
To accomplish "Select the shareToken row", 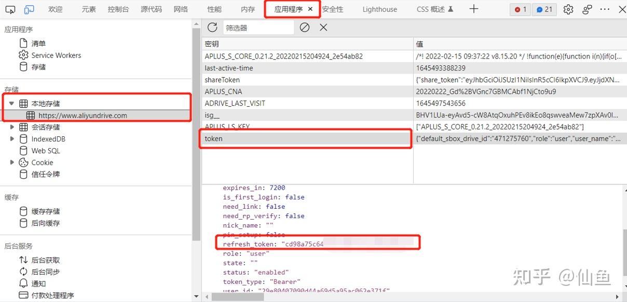I will click(x=414, y=80).
